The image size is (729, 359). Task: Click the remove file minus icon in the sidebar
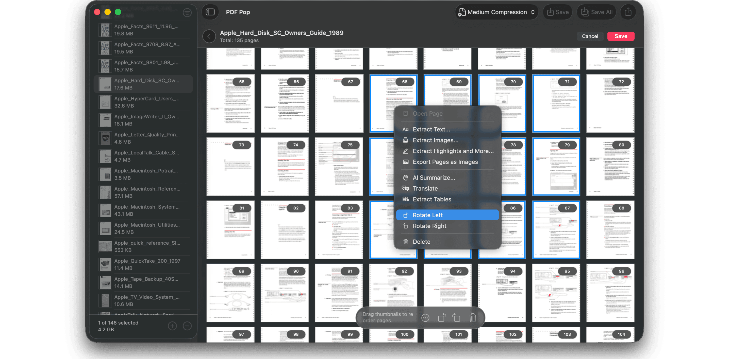point(187,326)
